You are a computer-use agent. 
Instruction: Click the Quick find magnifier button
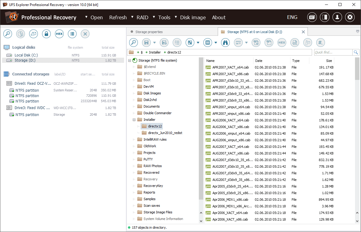356,52
